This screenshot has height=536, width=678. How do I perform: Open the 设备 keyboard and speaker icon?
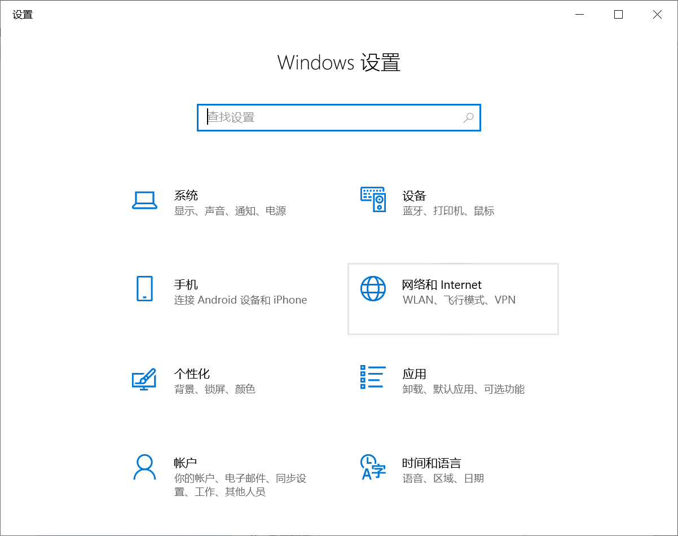[x=373, y=200]
